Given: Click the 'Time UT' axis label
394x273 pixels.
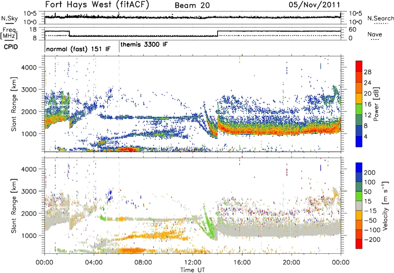Looking at the screenshot, I should (193, 270).
